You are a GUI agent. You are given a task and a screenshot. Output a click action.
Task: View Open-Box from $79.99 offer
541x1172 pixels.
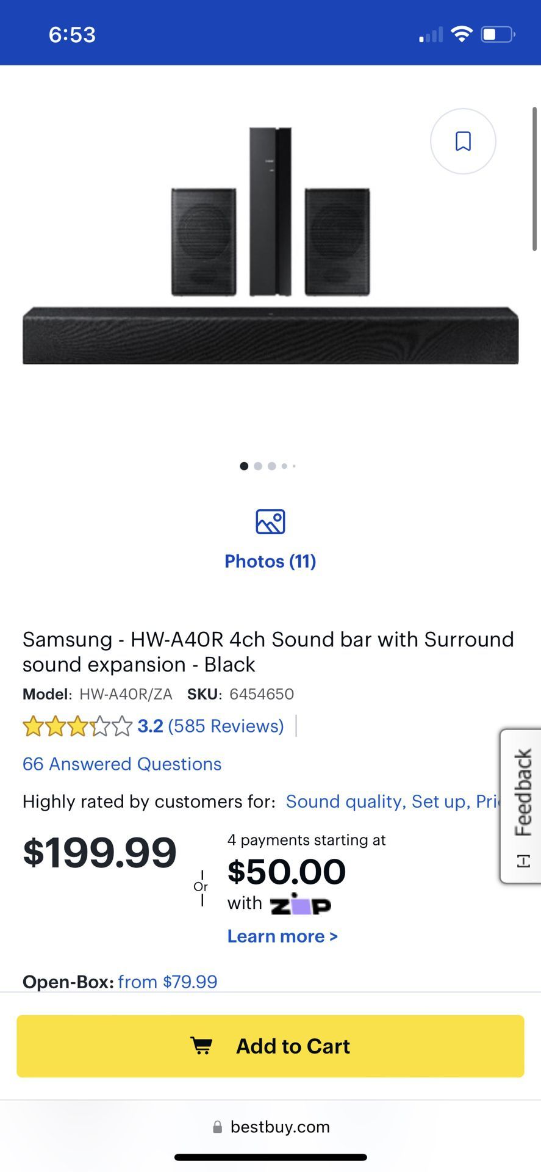tap(168, 982)
